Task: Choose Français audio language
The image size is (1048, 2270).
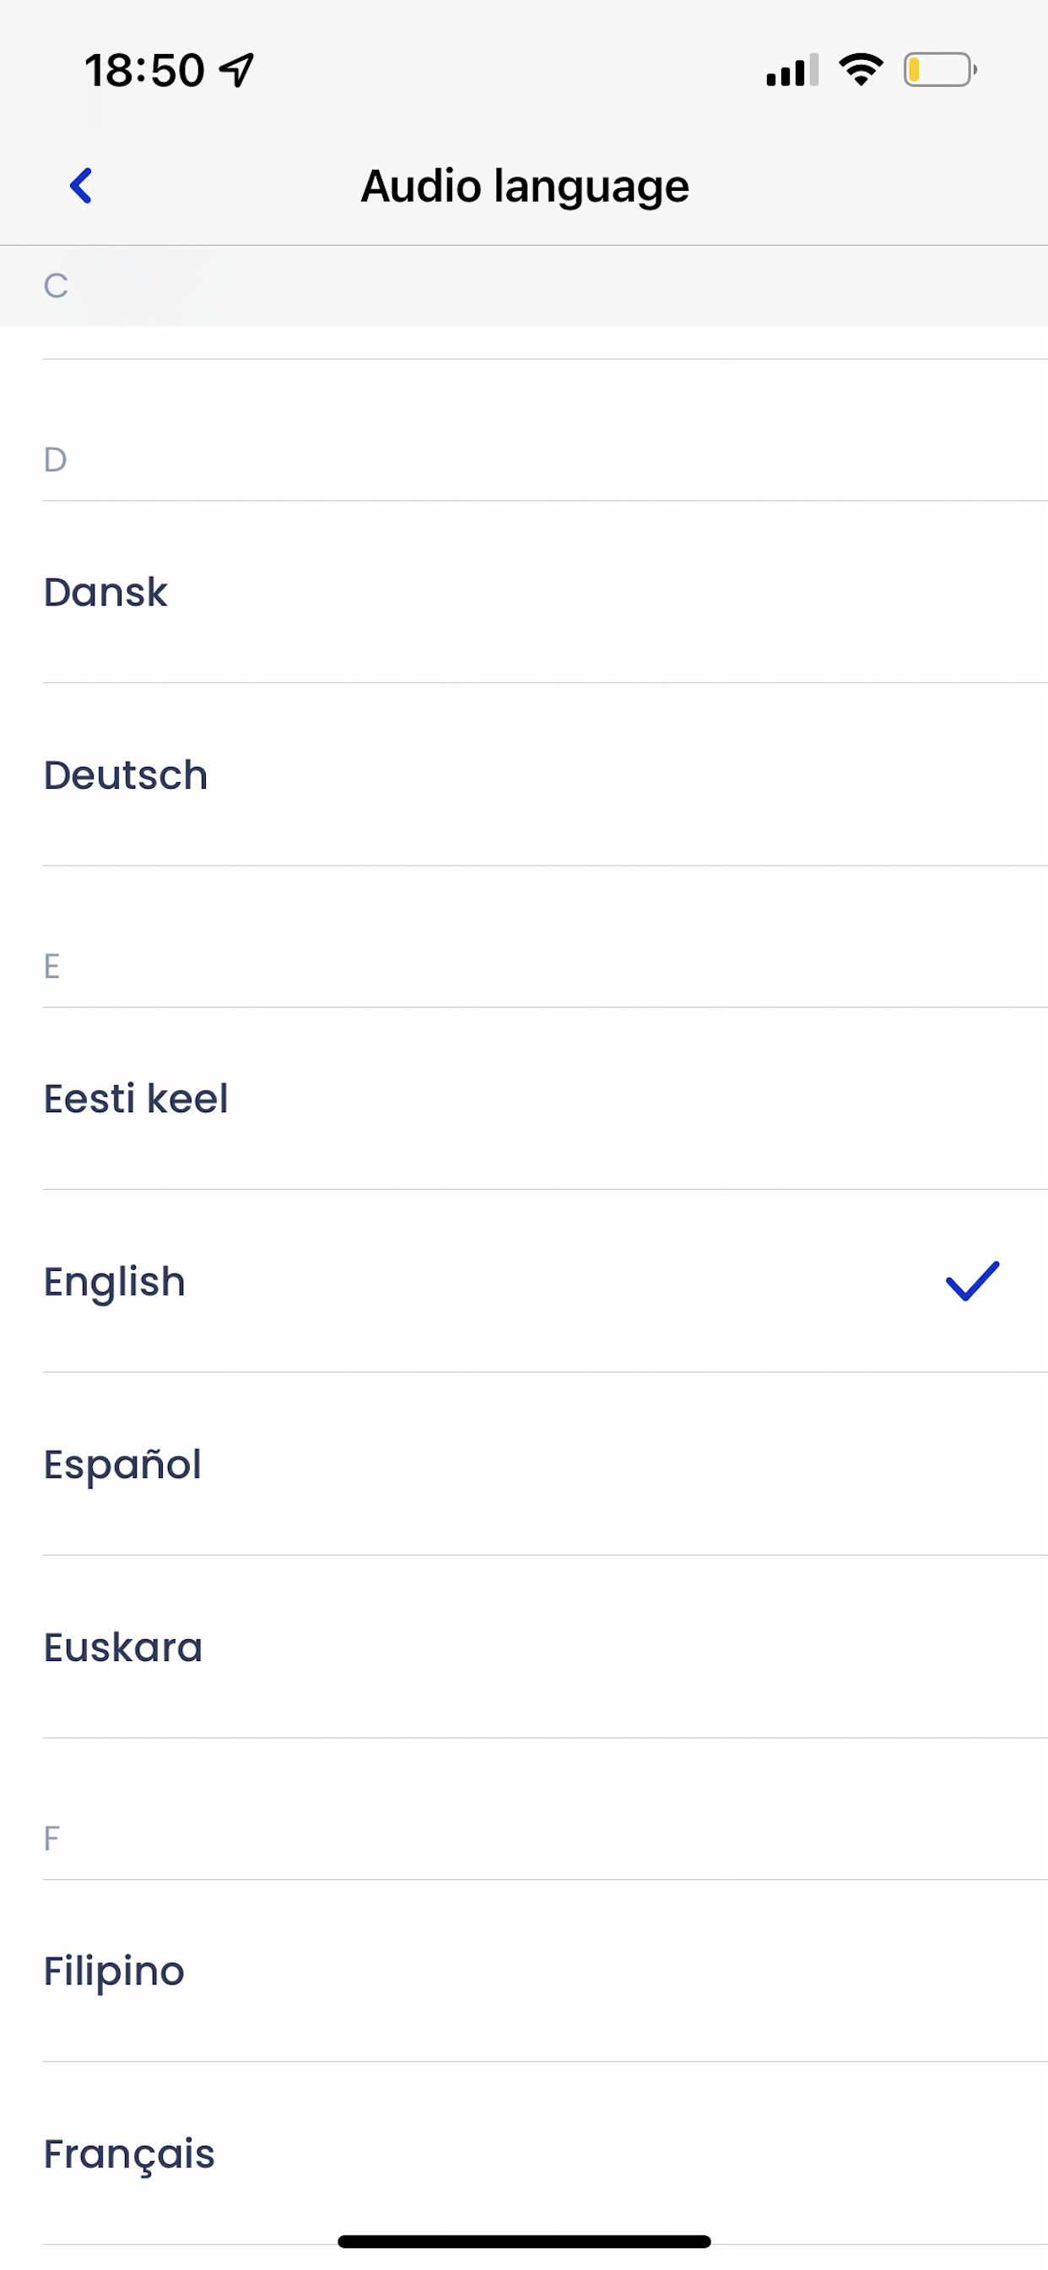Action: click(x=129, y=2153)
